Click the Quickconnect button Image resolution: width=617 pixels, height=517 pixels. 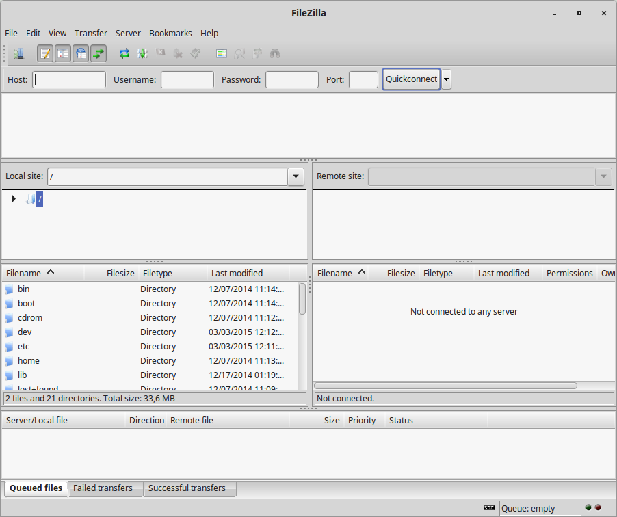point(411,79)
